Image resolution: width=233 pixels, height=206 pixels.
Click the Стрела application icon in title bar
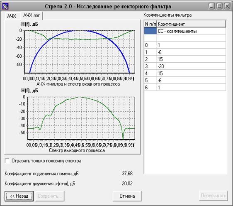(5, 6)
